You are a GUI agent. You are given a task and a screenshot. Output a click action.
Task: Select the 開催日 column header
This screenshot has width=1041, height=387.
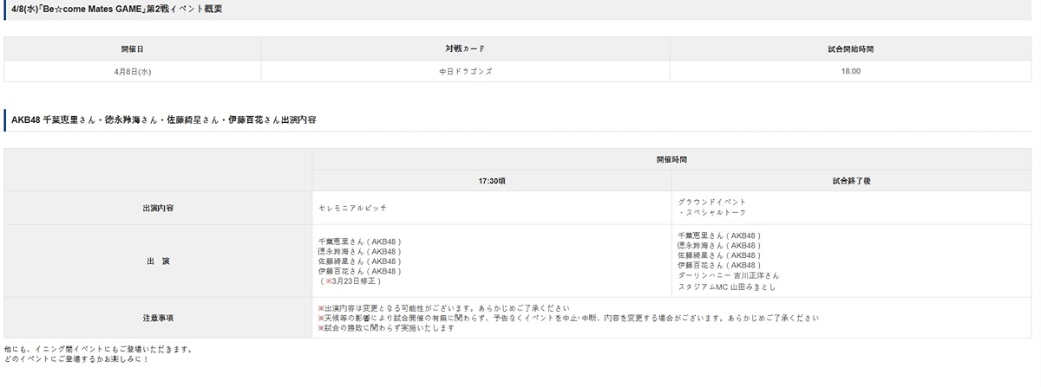(x=133, y=48)
